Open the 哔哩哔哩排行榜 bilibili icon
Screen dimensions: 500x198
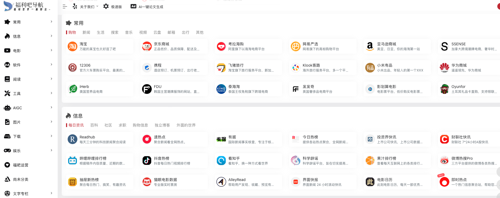[73, 161]
